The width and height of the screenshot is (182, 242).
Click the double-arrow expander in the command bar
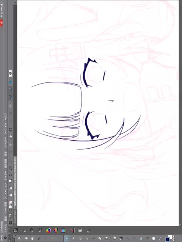[x=11, y=175]
